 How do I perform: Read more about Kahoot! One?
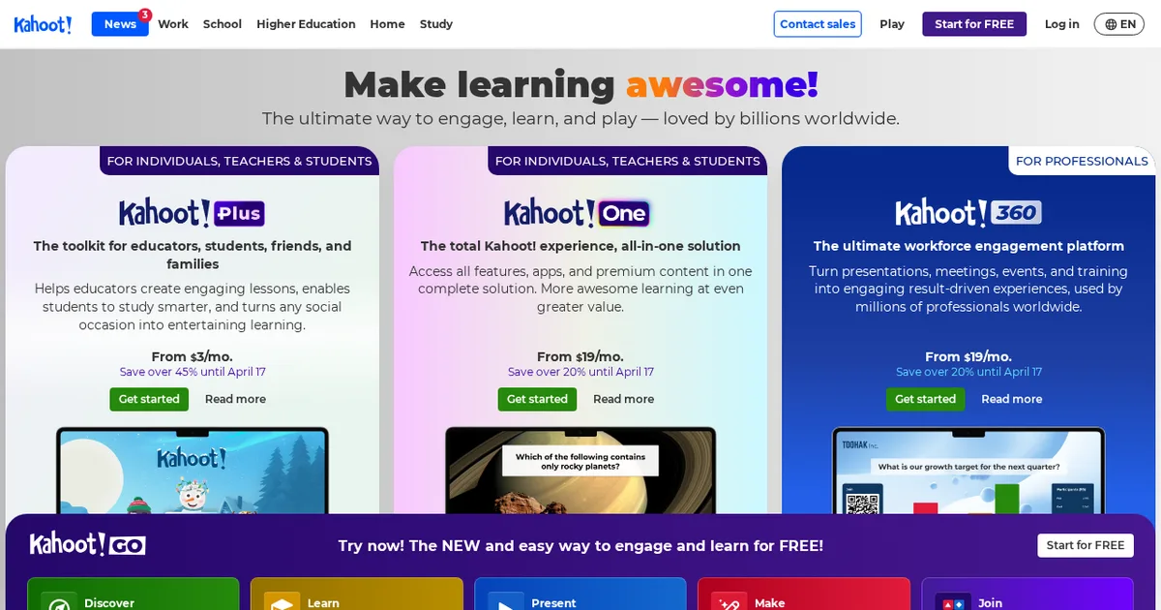tap(623, 399)
